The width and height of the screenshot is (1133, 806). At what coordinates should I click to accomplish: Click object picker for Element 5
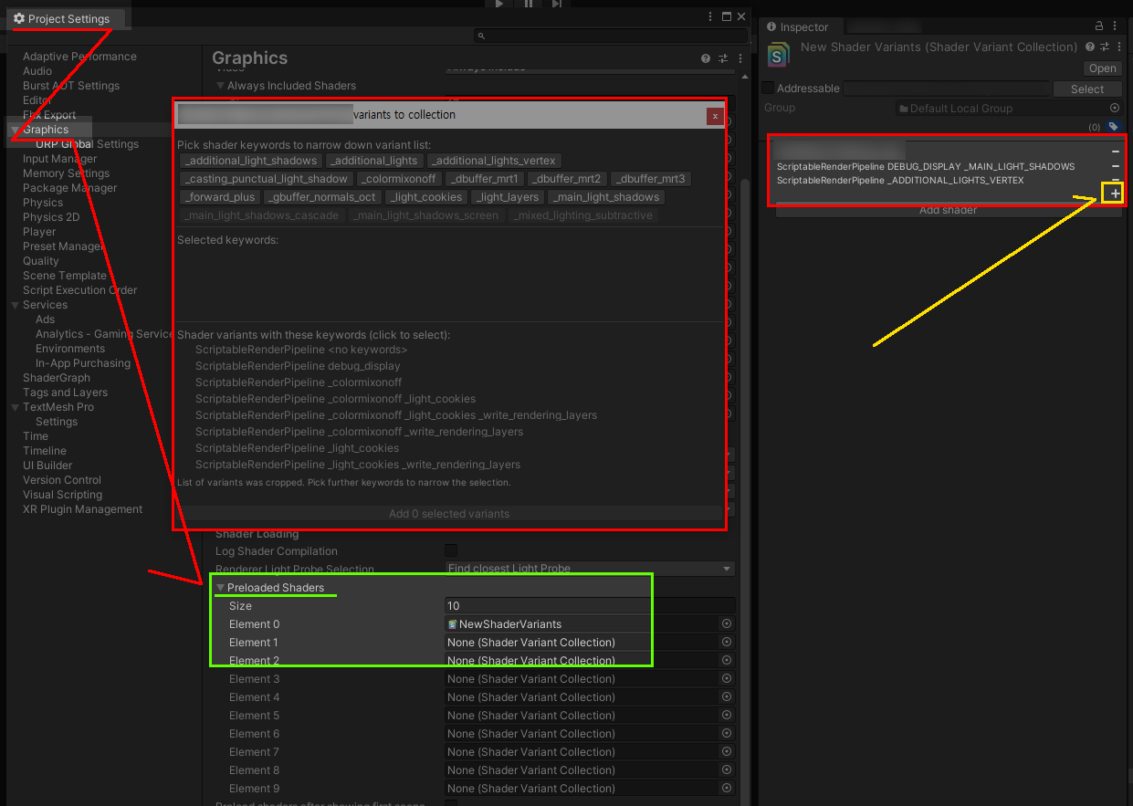pyautogui.click(x=727, y=716)
